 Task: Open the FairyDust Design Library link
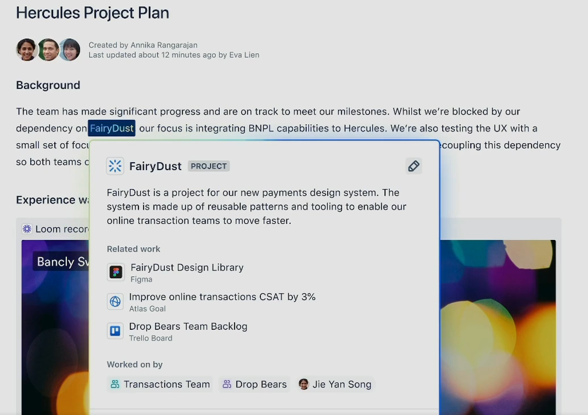[x=187, y=267]
